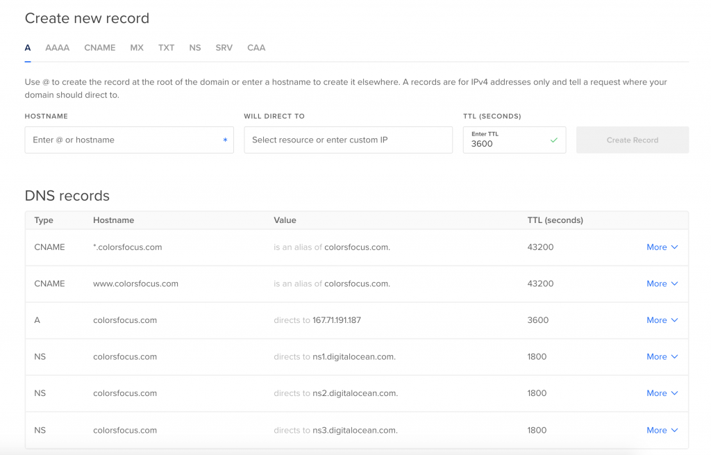The width and height of the screenshot is (711, 455).
Task: Switch to the TXT record tab
Action: tap(166, 48)
